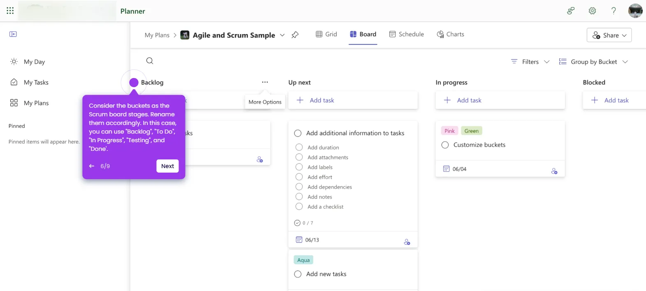Click Next in the tutorial tooltip
The image size is (646, 291).
pos(167,166)
